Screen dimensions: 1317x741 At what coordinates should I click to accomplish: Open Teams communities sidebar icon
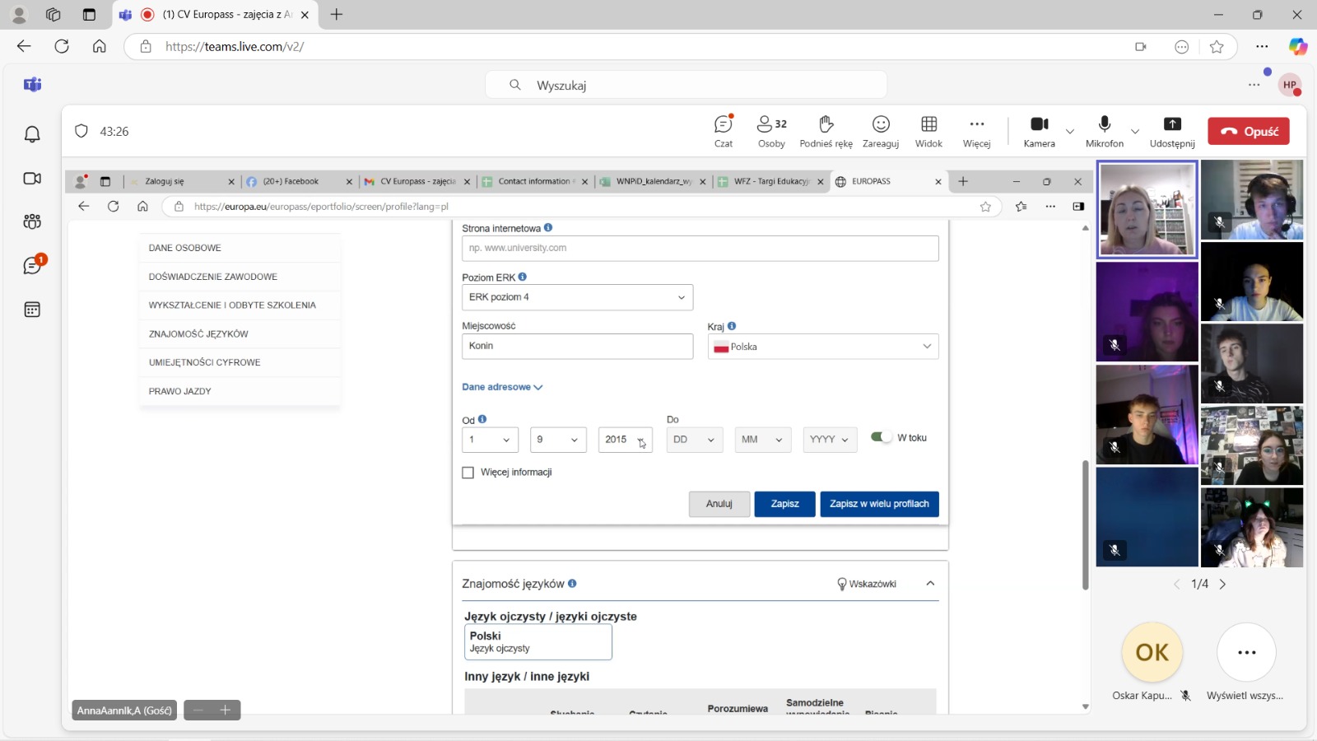pyautogui.click(x=32, y=221)
